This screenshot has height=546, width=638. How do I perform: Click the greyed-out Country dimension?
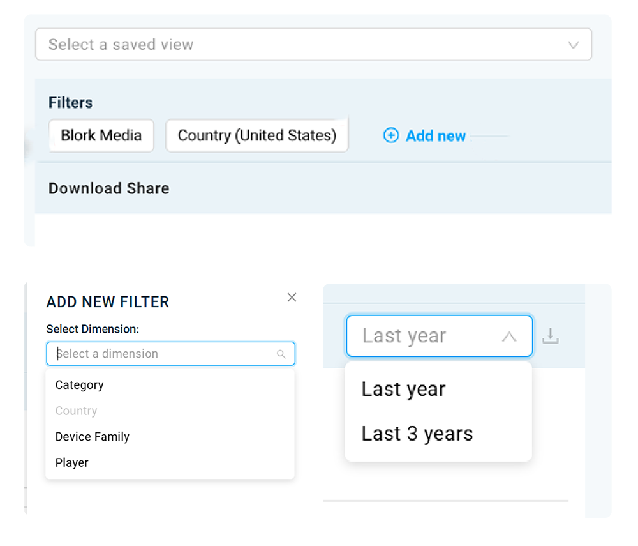76,411
